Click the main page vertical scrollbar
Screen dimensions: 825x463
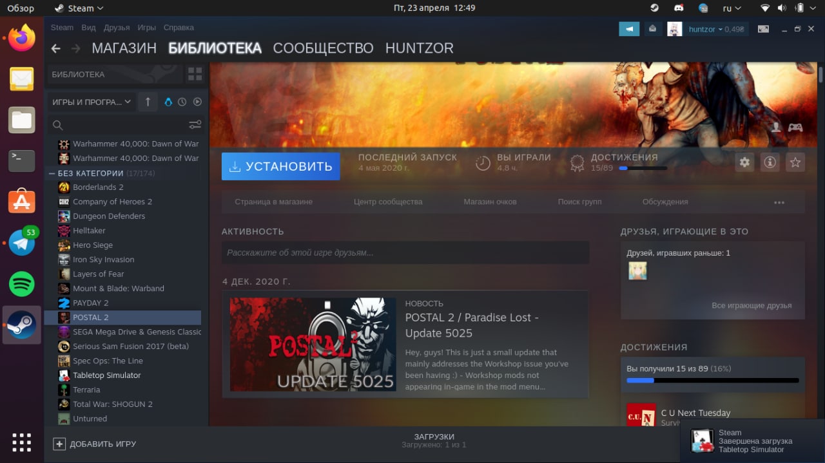point(820,73)
